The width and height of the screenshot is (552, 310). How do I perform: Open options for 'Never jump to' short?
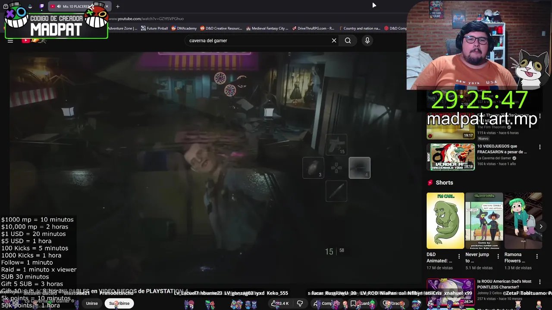(498, 256)
